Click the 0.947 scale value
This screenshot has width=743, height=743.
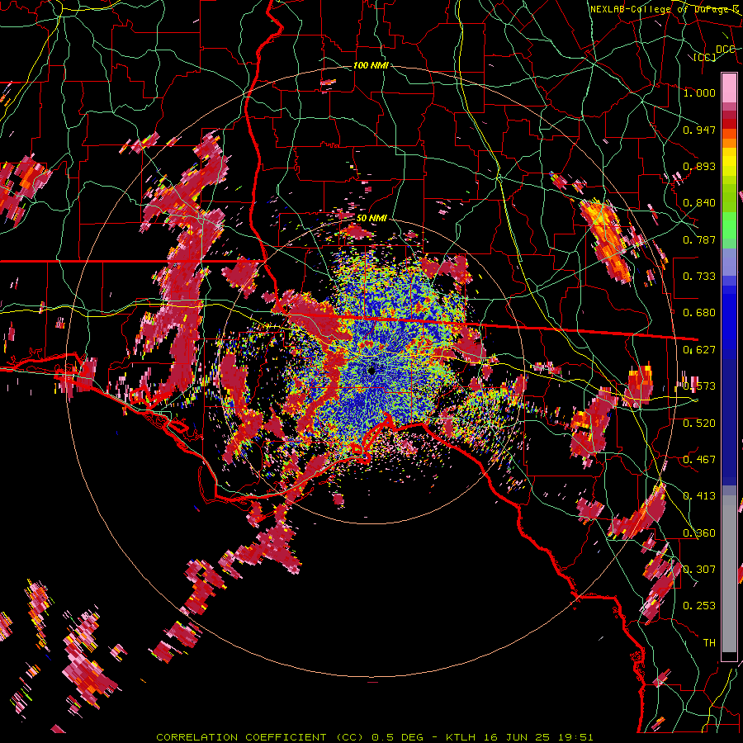pos(699,130)
